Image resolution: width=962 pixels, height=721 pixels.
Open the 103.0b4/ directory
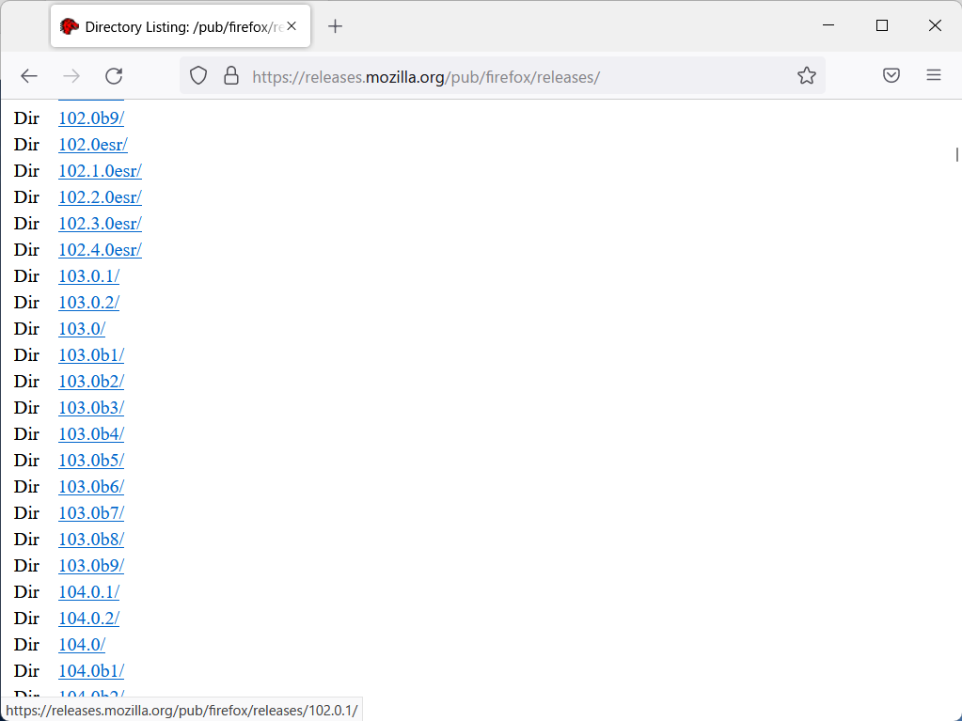[x=91, y=434]
